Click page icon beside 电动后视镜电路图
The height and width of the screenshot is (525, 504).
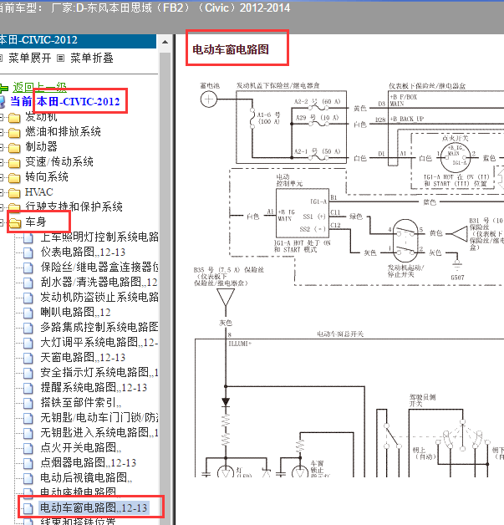pos(28,478)
